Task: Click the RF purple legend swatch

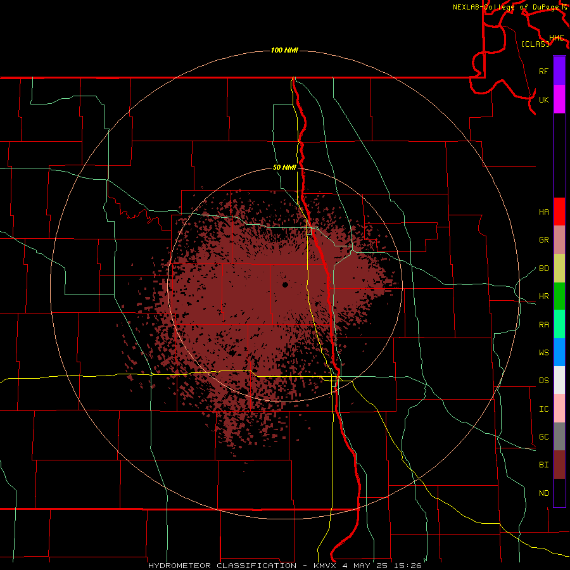Action: coord(559,71)
